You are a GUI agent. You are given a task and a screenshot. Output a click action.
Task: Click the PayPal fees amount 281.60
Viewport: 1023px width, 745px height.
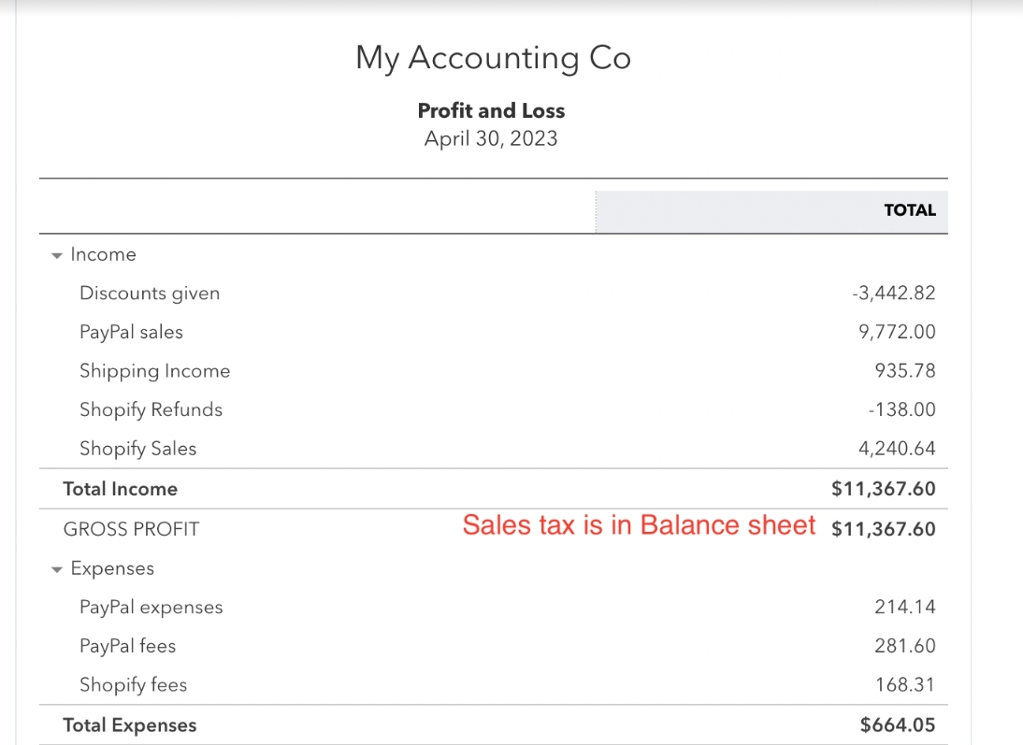point(904,646)
